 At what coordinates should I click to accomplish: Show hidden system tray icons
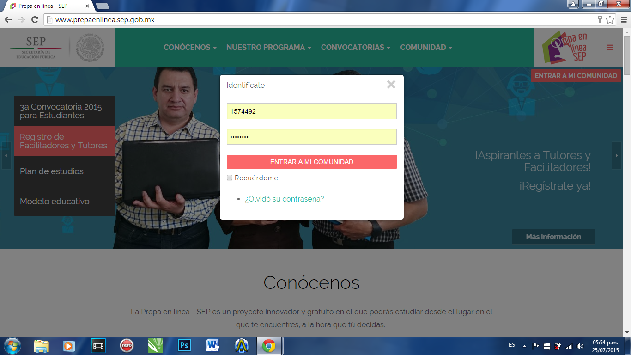click(524, 346)
